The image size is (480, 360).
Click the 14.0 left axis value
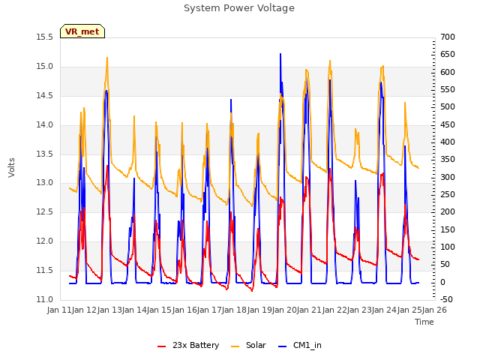(44, 125)
